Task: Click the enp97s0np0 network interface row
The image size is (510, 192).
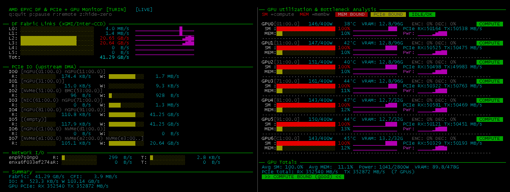Action: pos(24,157)
